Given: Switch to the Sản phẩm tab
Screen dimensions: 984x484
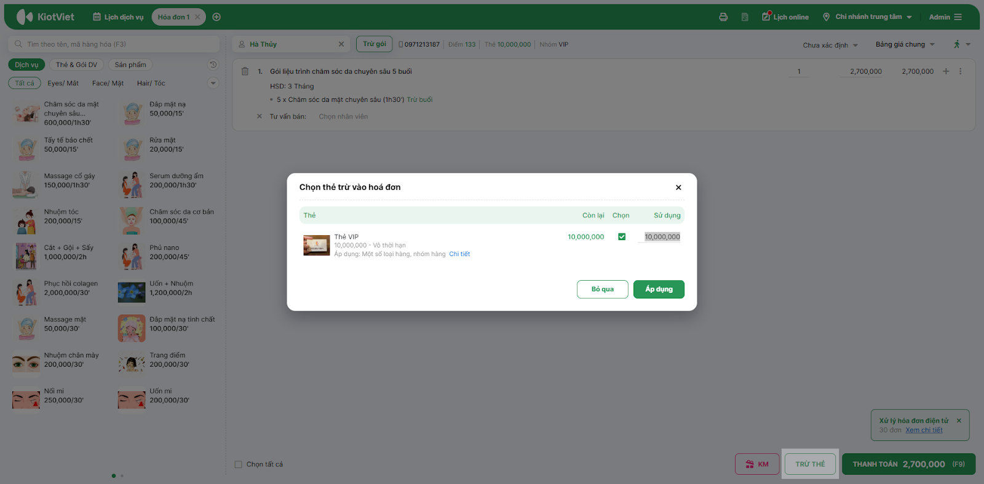Looking at the screenshot, I should pos(130,64).
